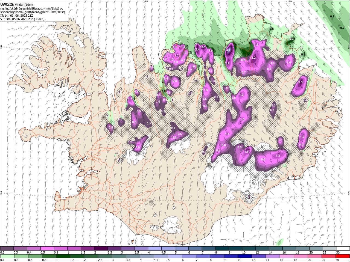Click the '3.1' precipitation value on the north coast
Viewport: 350px width, 262px height.
click(x=203, y=47)
